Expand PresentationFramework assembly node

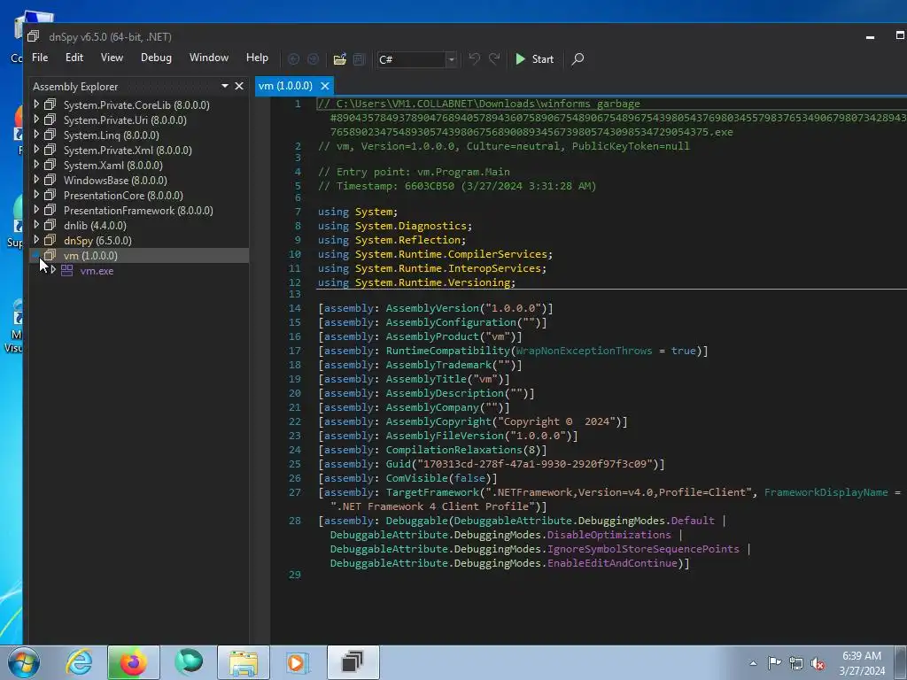click(36, 209)
